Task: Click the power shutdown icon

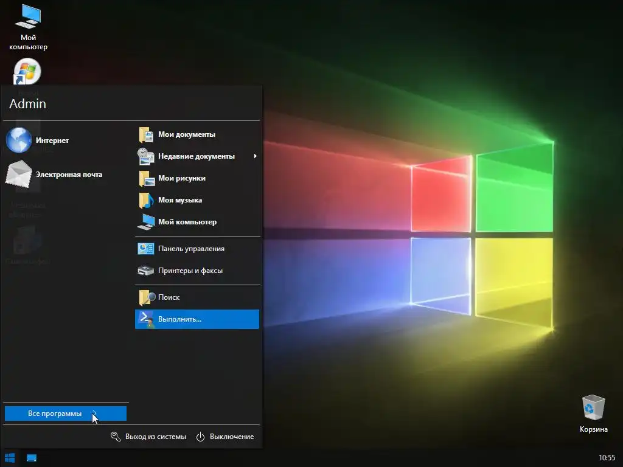Action: pyautogui.click(x=201, y=437)
